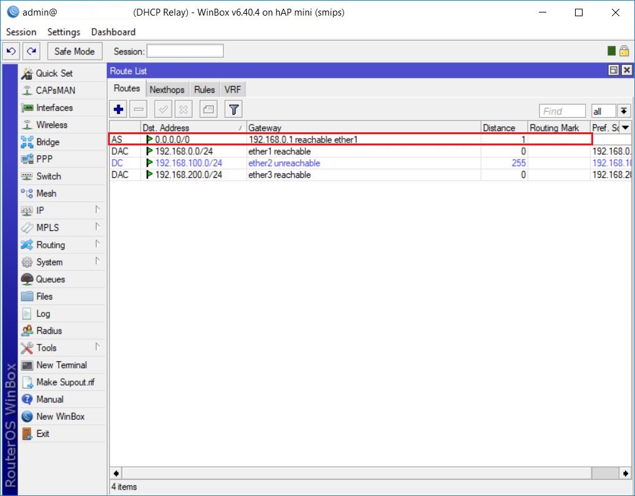Switch to the VRF tab
635x496 pixels.
point(232,90)
